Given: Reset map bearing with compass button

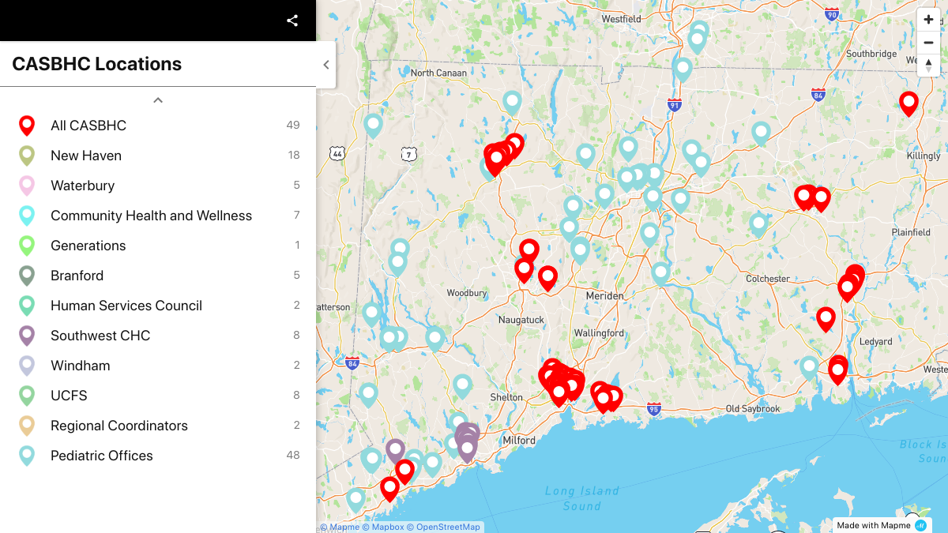Looking at the screenshot, I should tap(928, 65).
